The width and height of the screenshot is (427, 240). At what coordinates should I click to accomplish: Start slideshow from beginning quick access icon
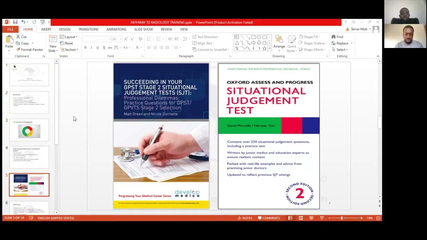click(x=42, y=22)
